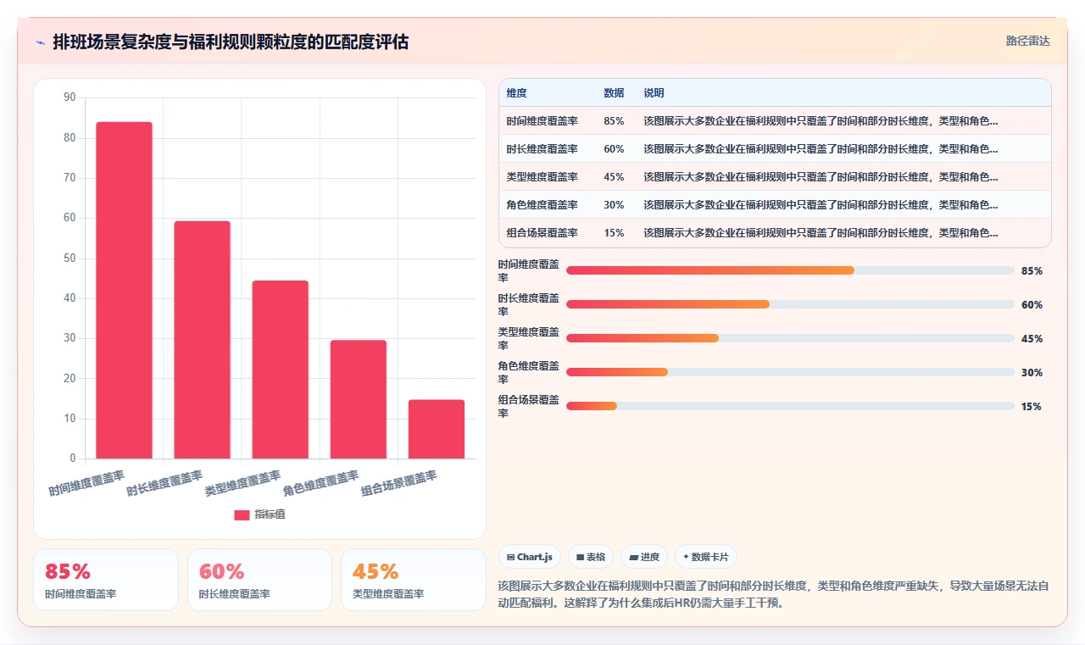Click the 路径雷达 label in header
This screenshot has width=1085, height=645.
1027,41
